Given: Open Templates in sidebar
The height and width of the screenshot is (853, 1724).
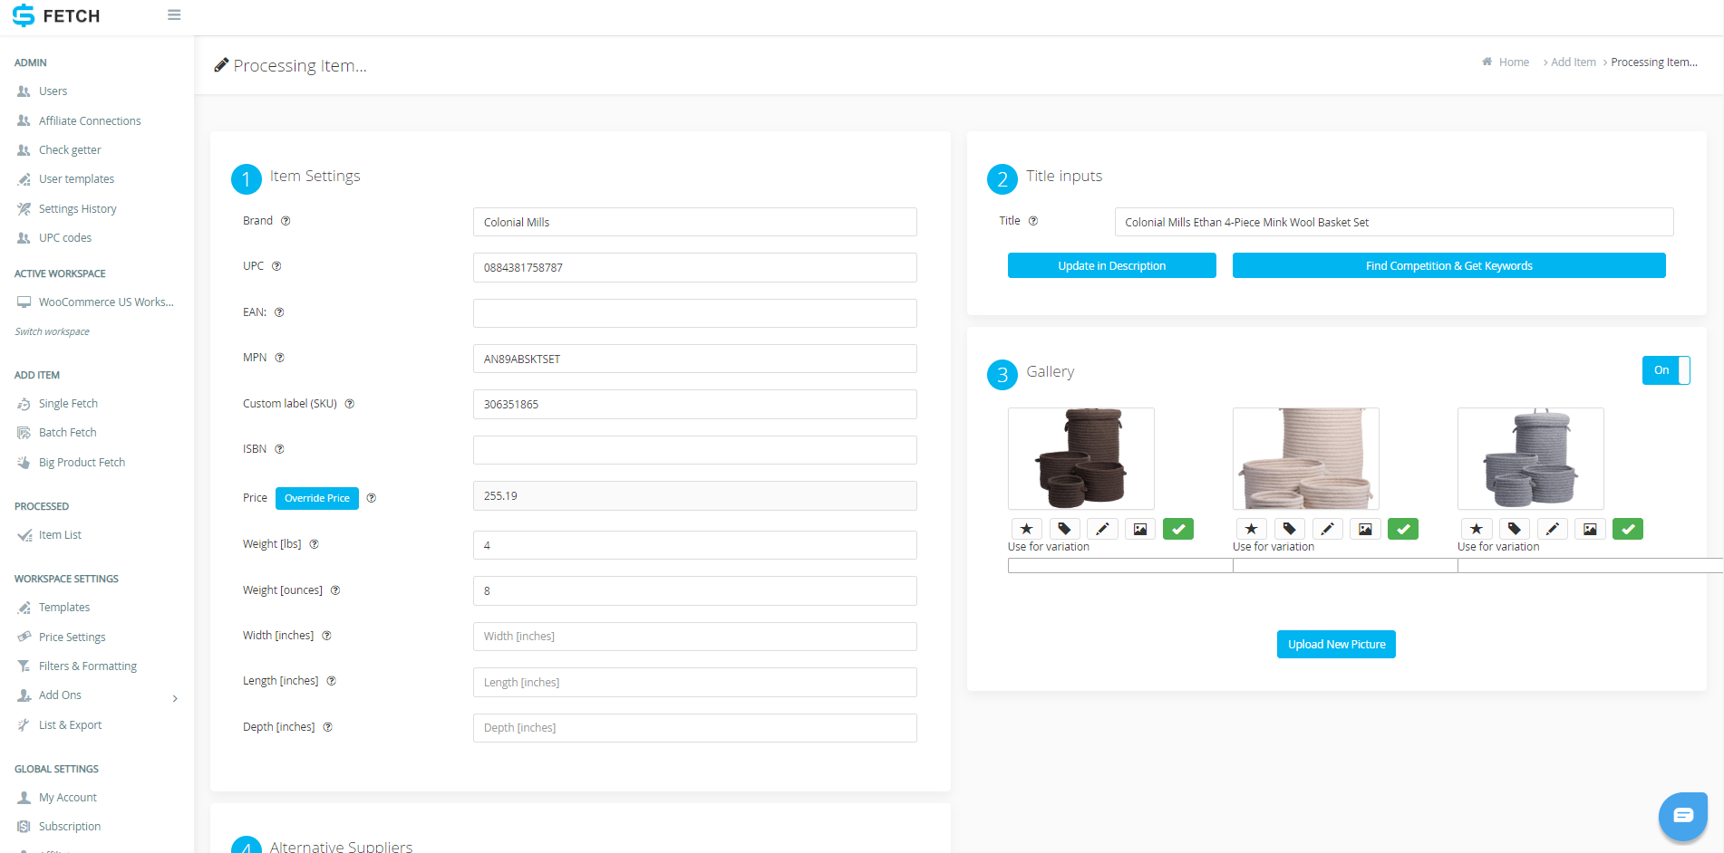Looking at the screenshot, I should pyautogui.click(x=63, y=608).
